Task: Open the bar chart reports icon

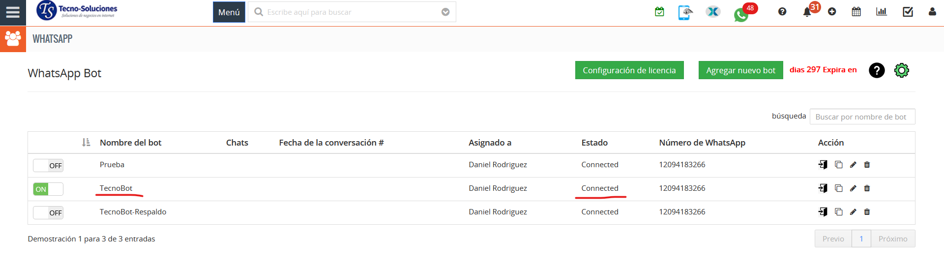Action: coord(881,12)
